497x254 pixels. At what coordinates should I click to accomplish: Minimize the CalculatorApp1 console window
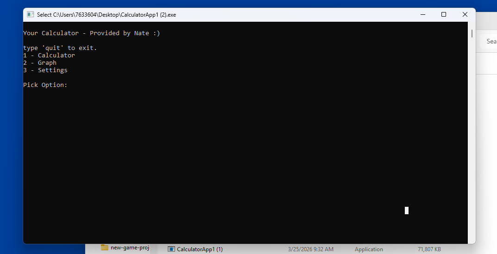(423, 14)
